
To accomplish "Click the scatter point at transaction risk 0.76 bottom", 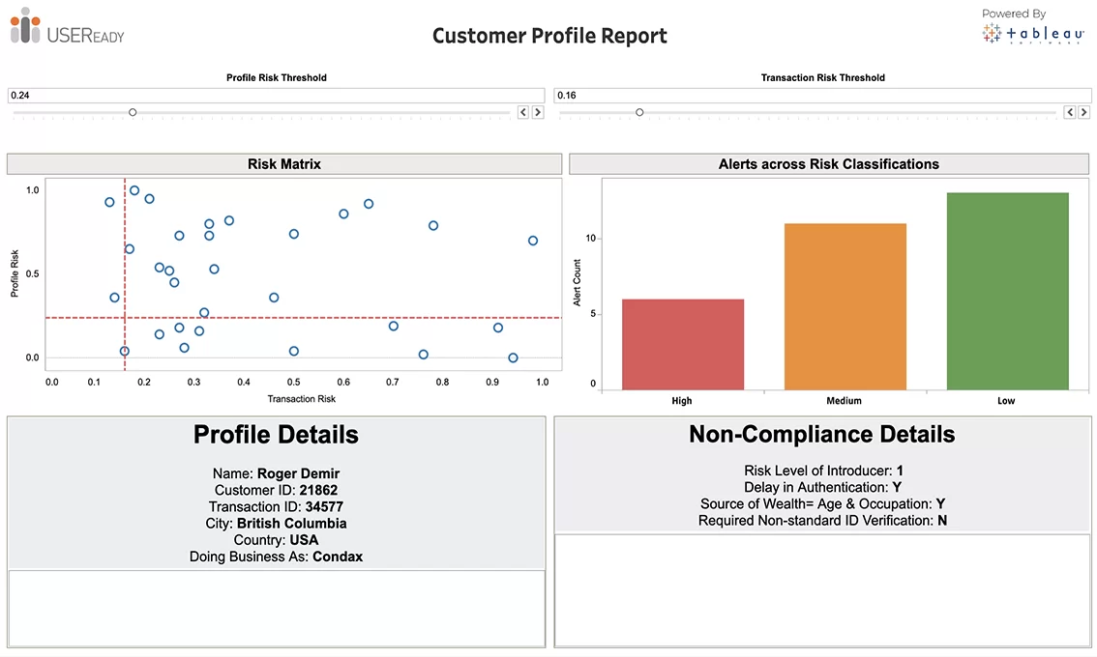I will pyautogui.click(x=424, y=355).
